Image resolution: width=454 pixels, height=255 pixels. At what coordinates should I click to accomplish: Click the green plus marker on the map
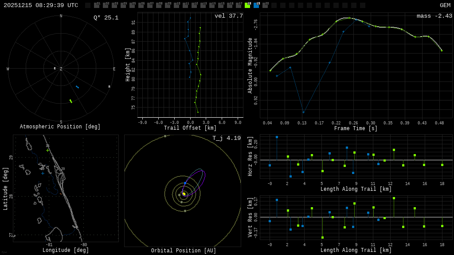point(47,151)
